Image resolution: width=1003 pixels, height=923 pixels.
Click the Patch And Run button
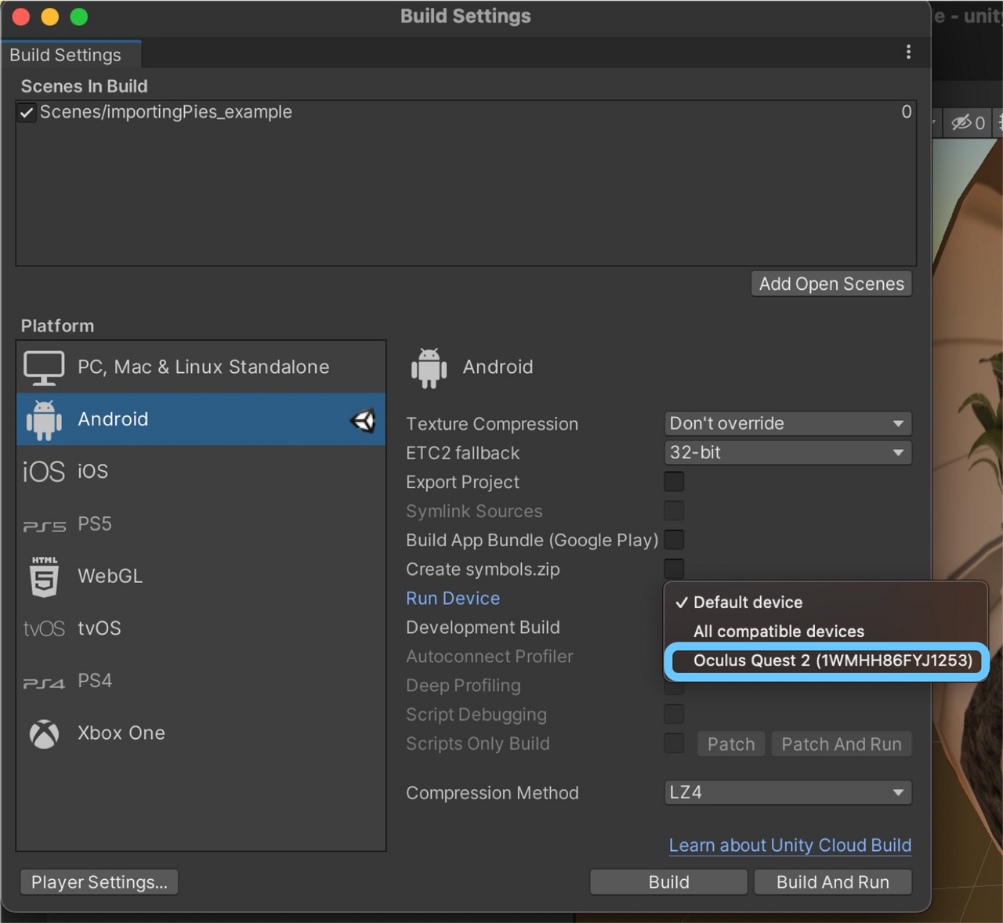pos(842,744)
